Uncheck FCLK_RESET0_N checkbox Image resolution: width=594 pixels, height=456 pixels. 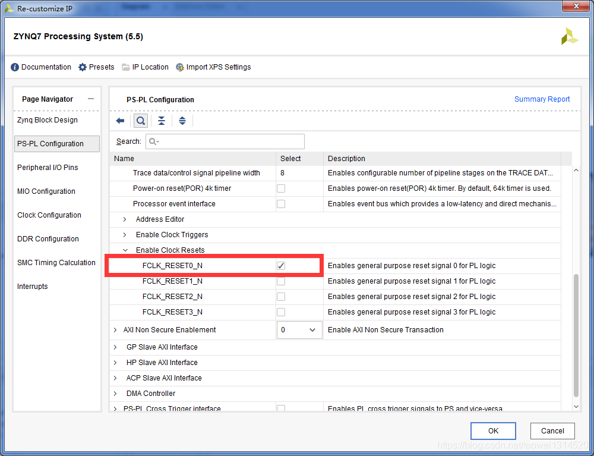point(281,266)
